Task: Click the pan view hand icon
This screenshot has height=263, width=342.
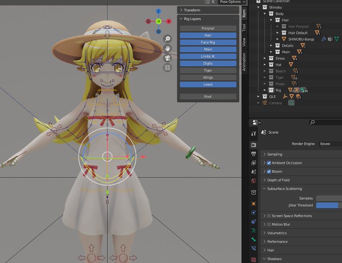Action: [x=167, y=48]
